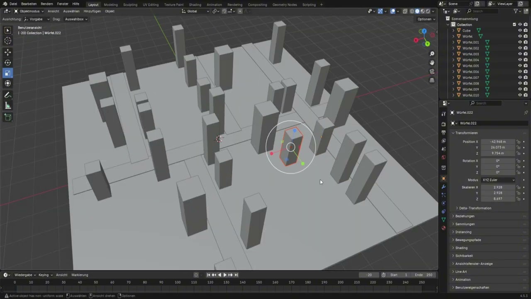This screenshot has height=299, width=531.
Task: Jump to the timeline start frame
Action: click(x=209, y=275)
